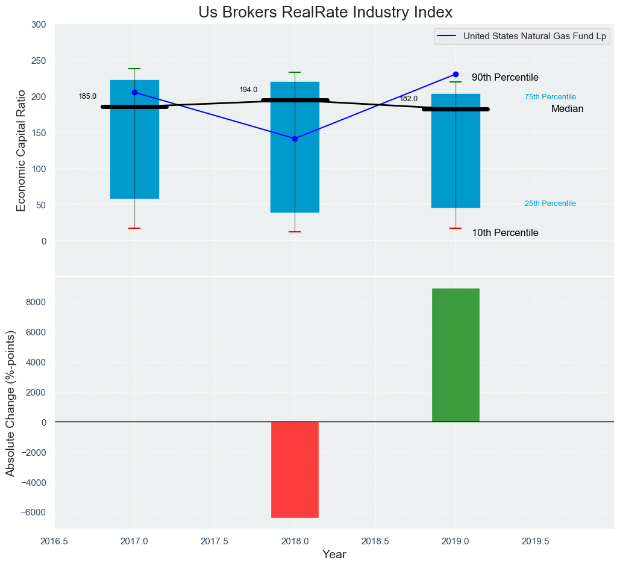This screenshot has width=620, height=566.
Task: Select the green positive change bar for 2019
Action: tap(456, 355)
